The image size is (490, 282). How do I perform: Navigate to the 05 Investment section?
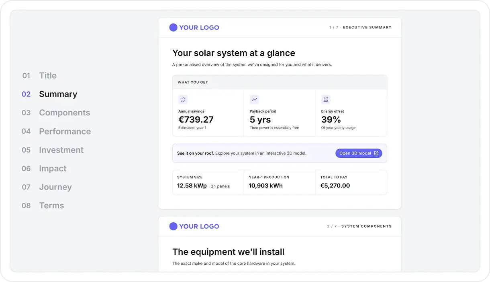tap(53, 150)
